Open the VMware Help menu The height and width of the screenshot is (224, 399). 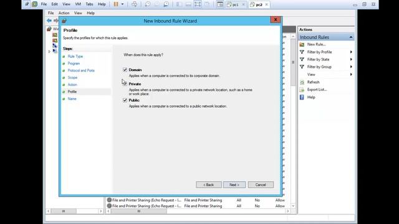pyautogui.click(x=102, y=4)
